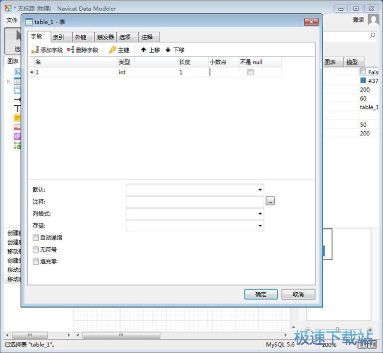Move field up with 上移 arrow
383x353 pixels.
point(143,50)
